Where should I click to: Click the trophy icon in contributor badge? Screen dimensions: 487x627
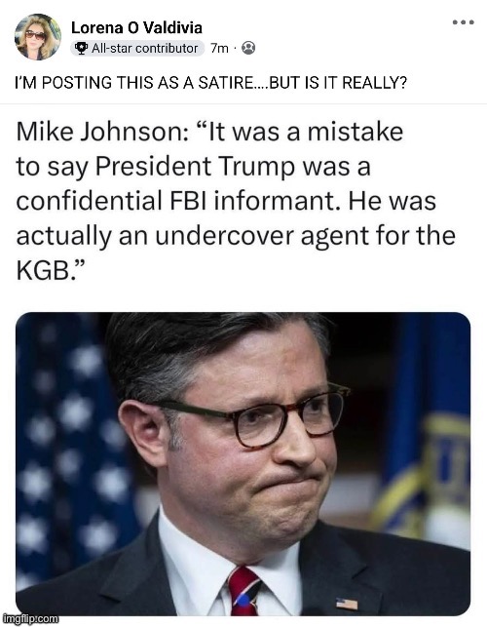(82, 49)
